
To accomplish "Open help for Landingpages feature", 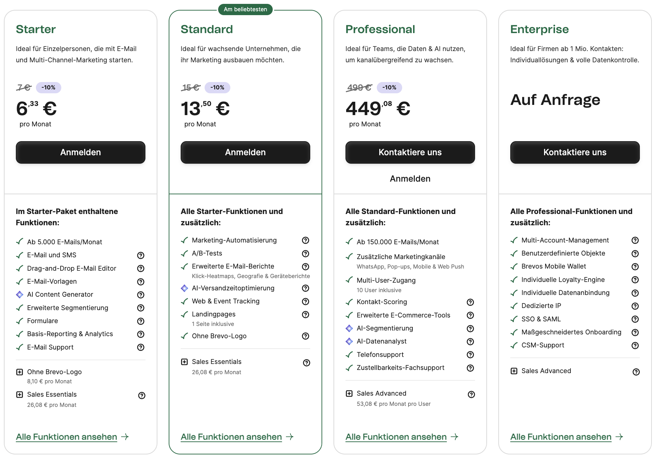I will pyautogui.click(x=305, y=314).
